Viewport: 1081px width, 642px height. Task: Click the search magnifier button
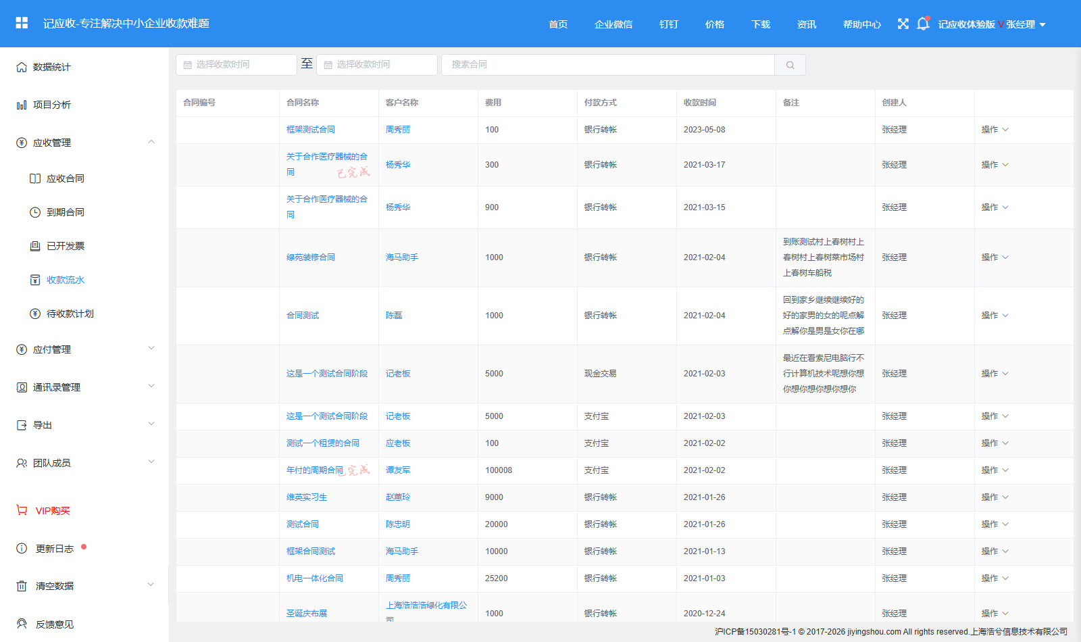790,65
